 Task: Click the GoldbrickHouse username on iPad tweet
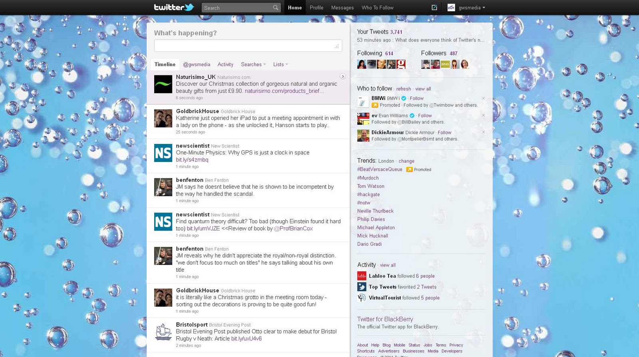pos(197,111)
